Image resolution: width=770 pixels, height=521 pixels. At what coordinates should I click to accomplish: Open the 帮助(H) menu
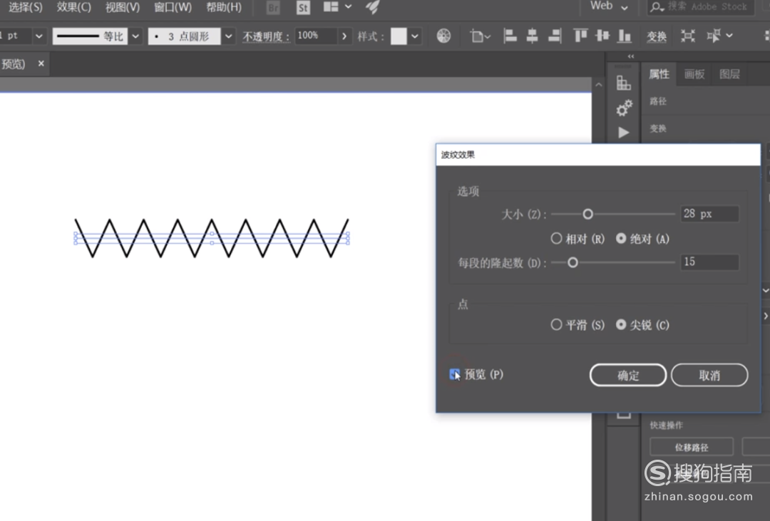click(x=224, y=7)
